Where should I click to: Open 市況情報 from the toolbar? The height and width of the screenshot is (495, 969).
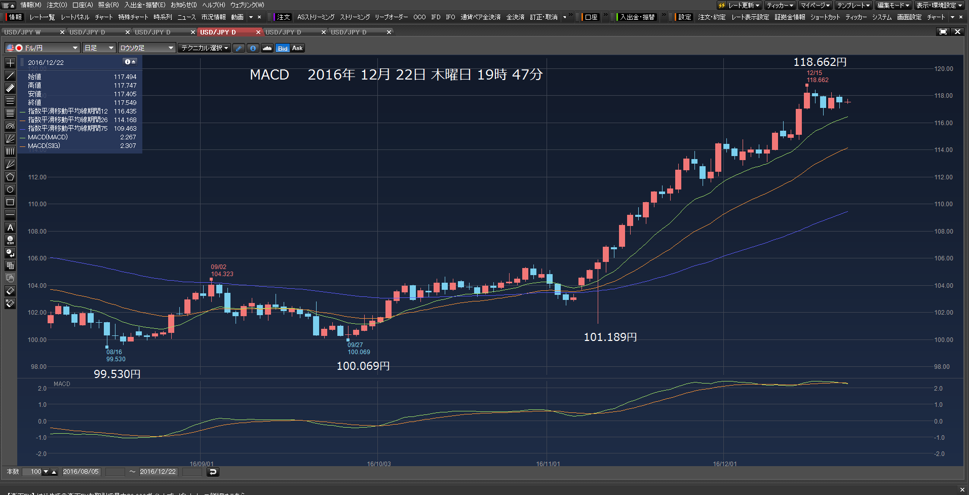(x=213, y=17)
